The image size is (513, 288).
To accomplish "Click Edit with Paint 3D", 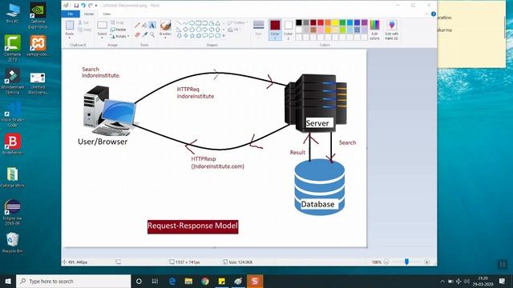I will coord(392,30).
